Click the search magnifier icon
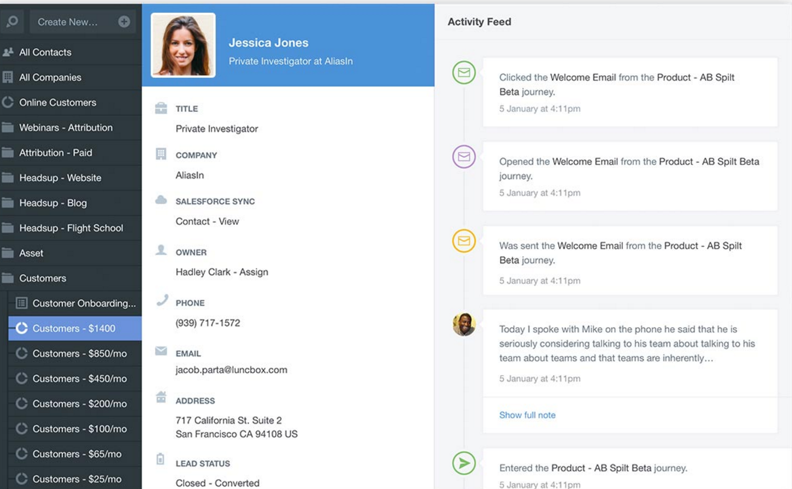Screen dimensions: 792x489 click(12, 21)
